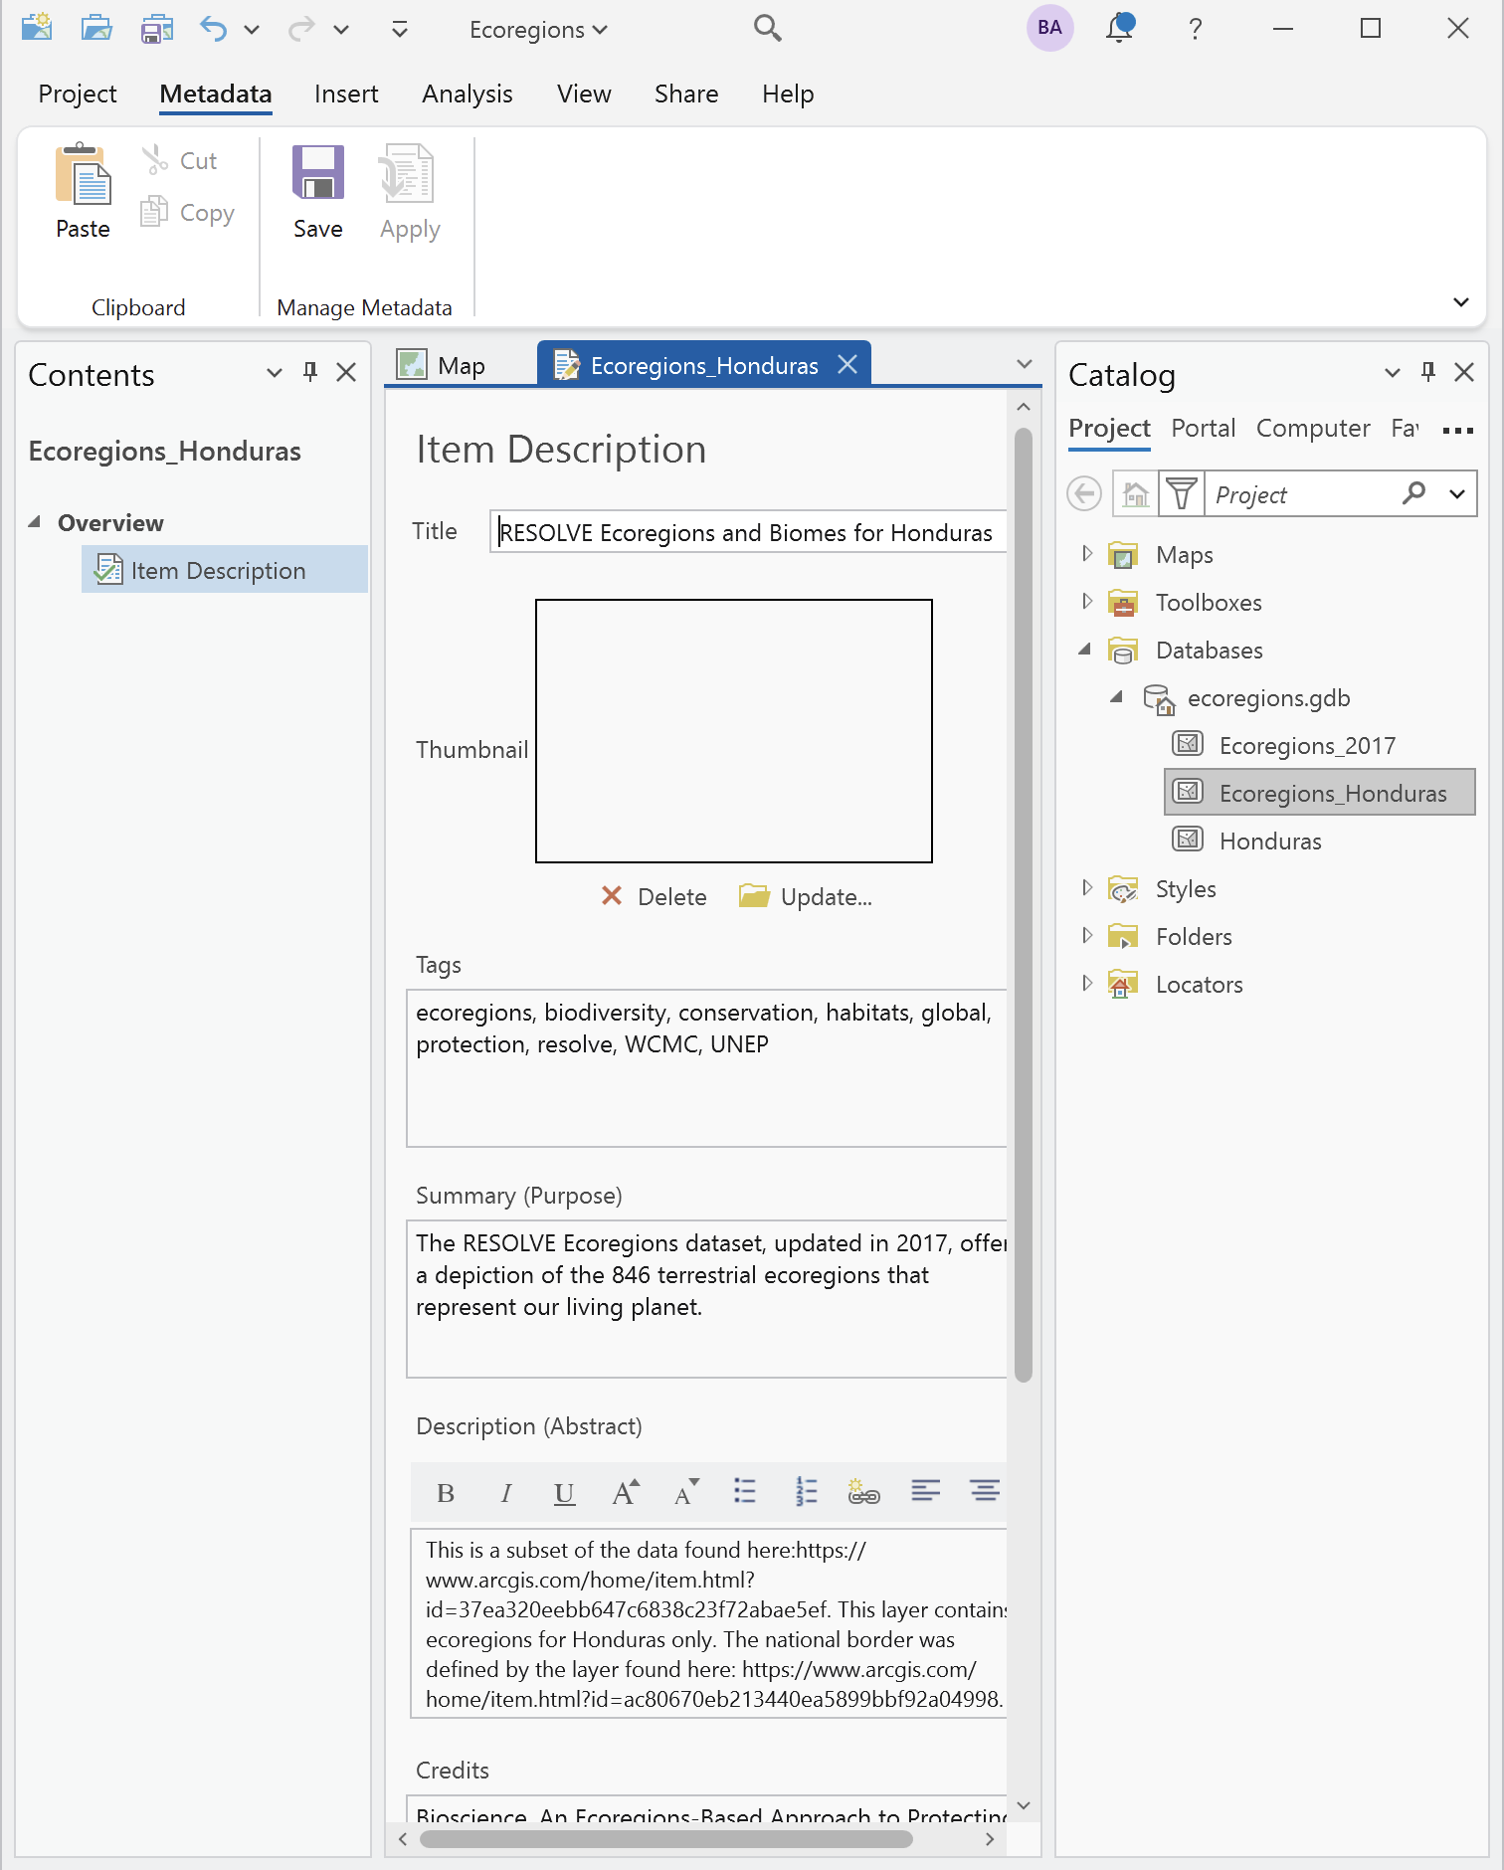Click the vertical scrollbar thumb in metadata view
Image resolution: width=1504 pixels, height=1870 pixels.
point(1024,904)
